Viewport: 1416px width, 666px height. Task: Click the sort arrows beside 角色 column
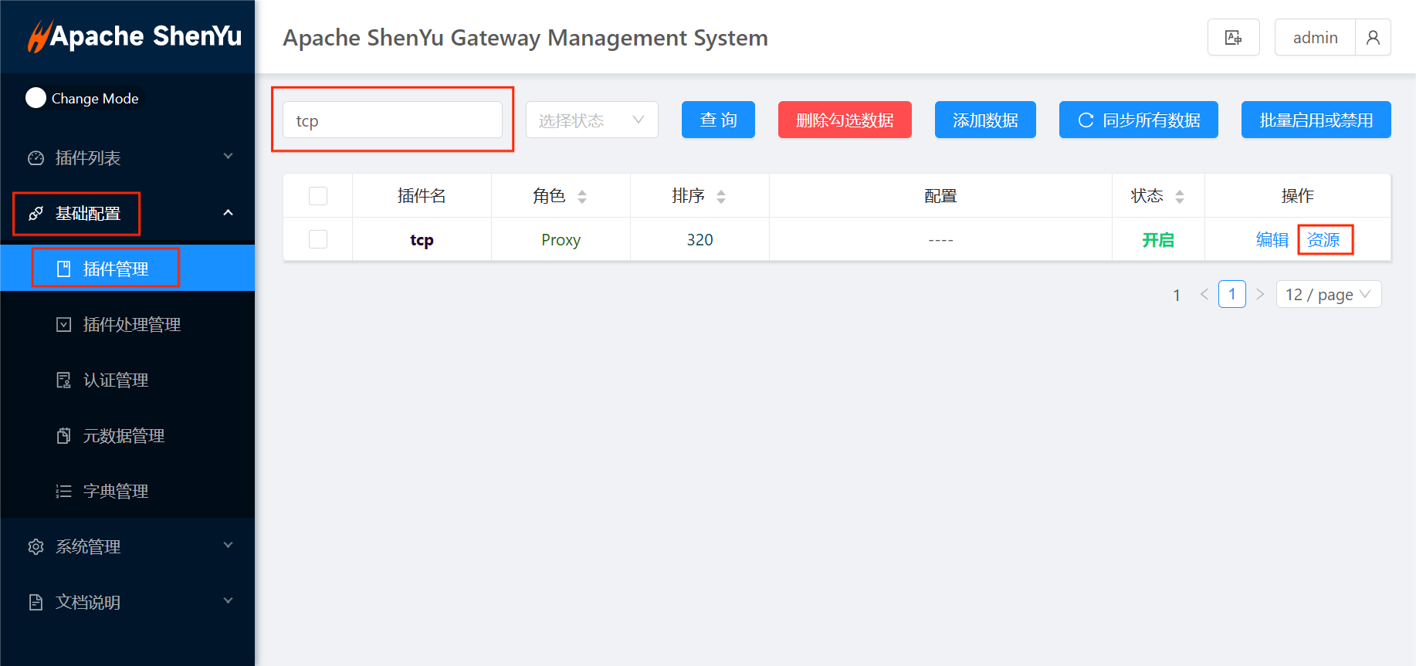[x=582, y=197]
